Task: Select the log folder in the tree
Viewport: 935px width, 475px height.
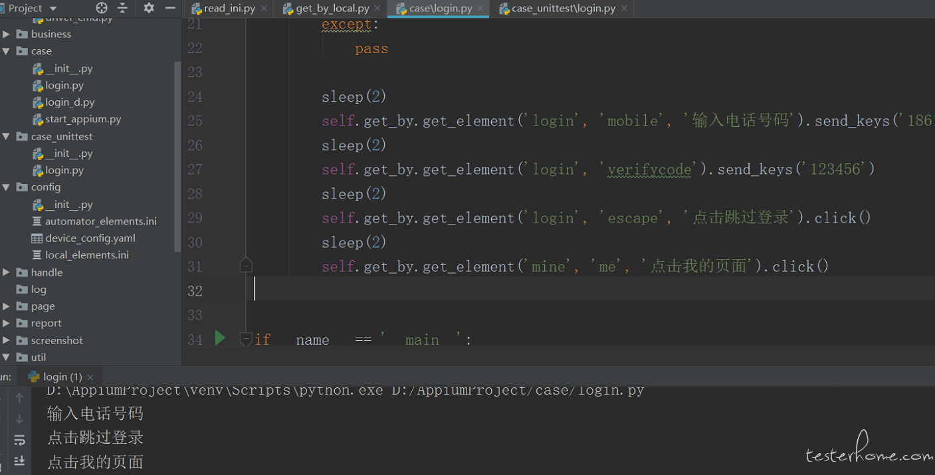Action: tap(39, 289)
